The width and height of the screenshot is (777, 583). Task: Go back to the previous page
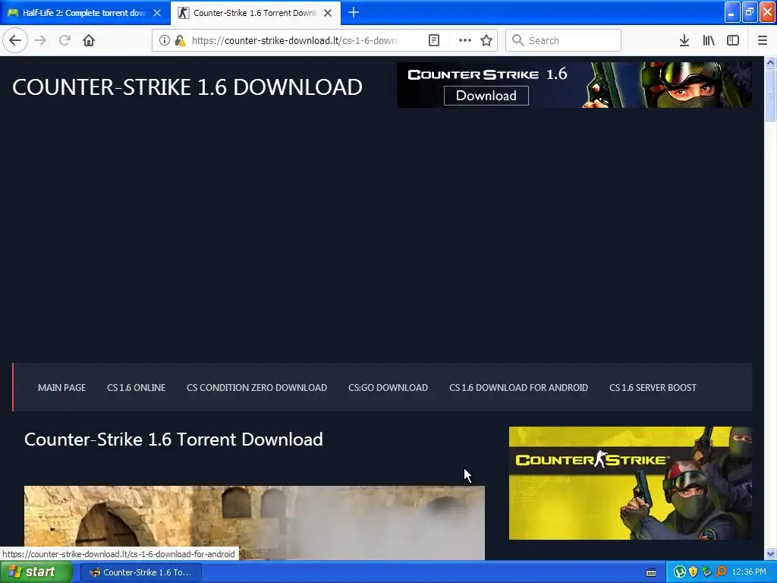point(15,40)
